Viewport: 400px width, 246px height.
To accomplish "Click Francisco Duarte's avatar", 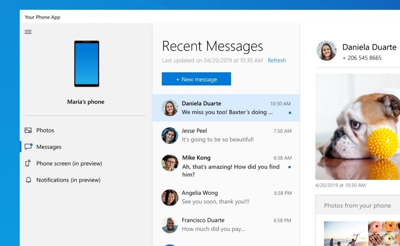I will (x=169, y=225).
